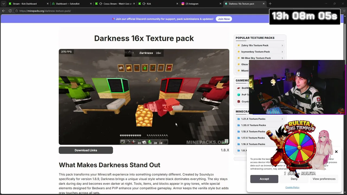
Task: Click the 1.8.X version label under preview
Action: coord(225,150)
